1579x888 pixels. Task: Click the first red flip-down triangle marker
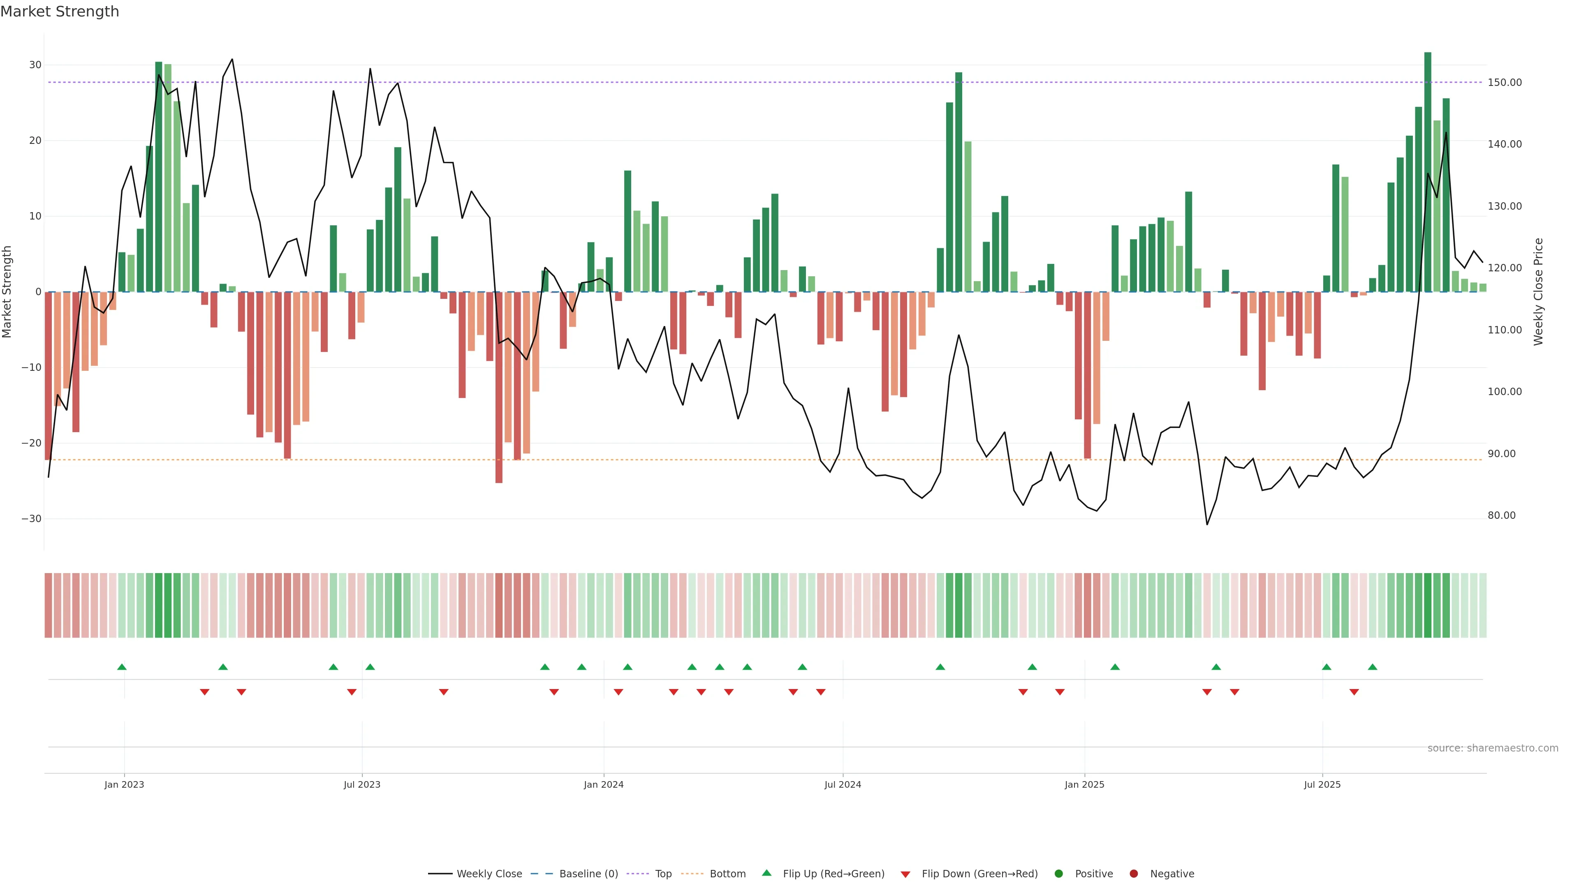point(205,692)
